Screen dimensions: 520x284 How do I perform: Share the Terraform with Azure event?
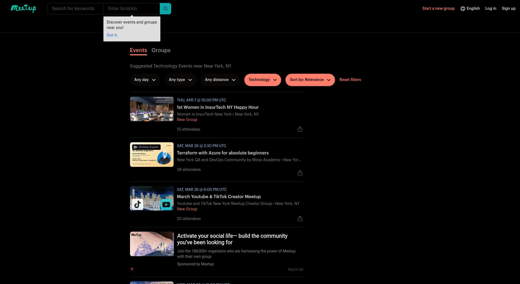point(300,173)
